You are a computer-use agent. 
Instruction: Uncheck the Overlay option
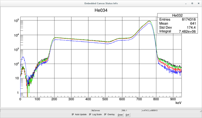click(x=105, y=115)
